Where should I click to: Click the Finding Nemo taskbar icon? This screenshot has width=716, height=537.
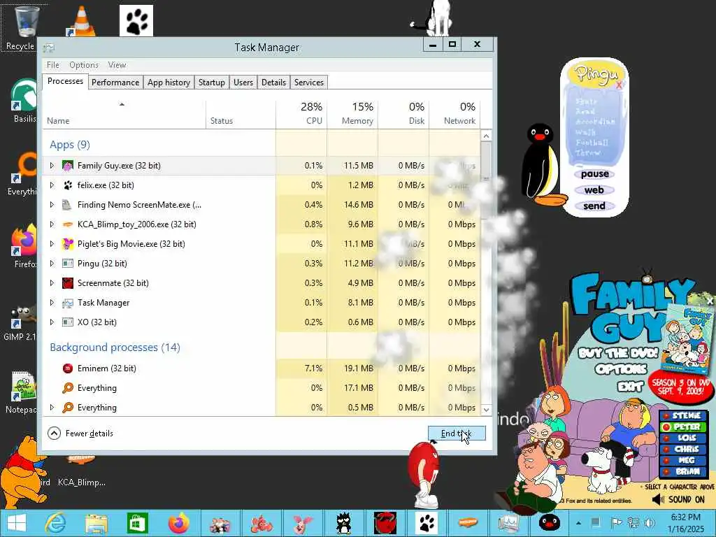coord(262,524)
